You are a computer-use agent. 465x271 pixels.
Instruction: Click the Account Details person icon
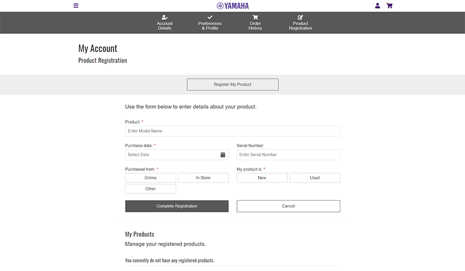click(x=164, y=18)
